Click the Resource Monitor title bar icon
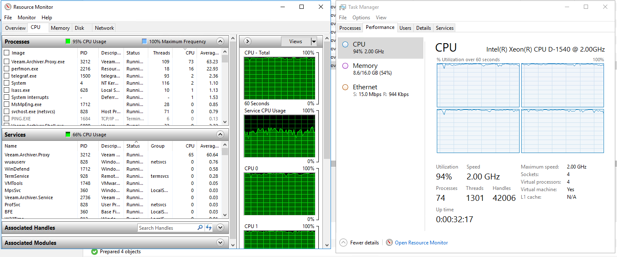 (8, 7)
